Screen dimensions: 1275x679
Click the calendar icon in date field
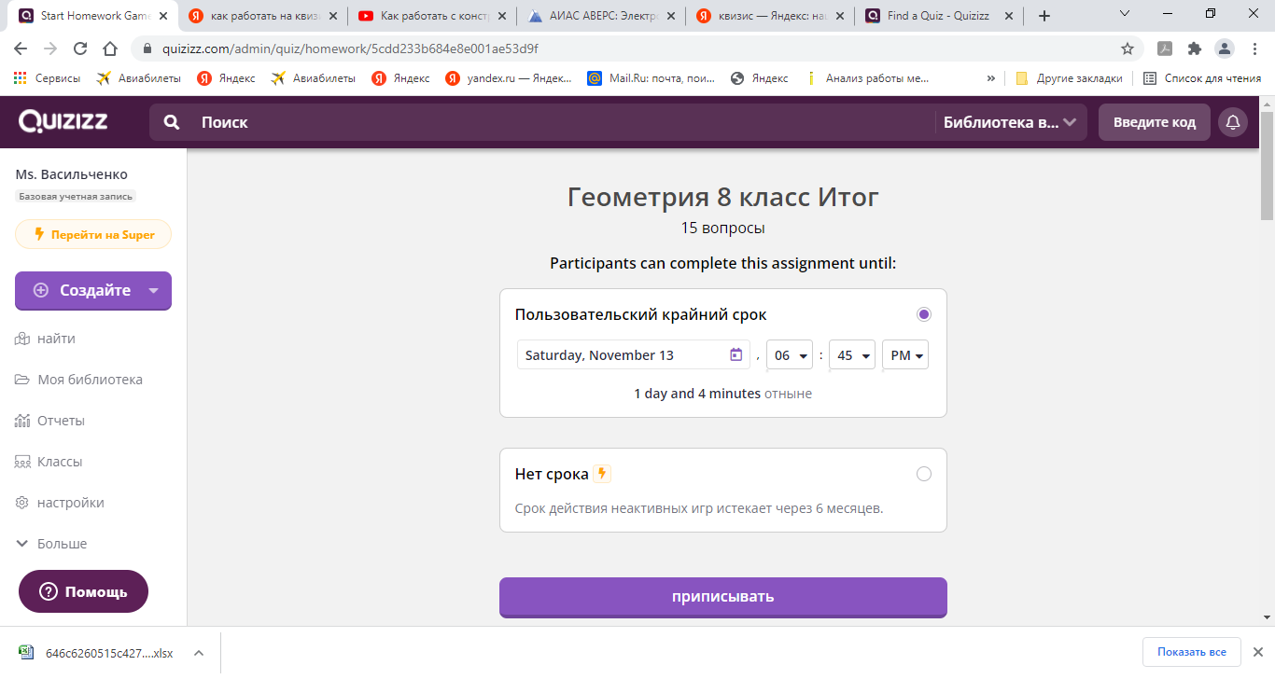coord(736,354)
